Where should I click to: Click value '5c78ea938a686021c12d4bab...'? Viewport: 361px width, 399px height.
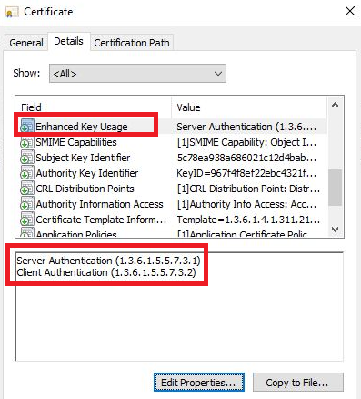pyautogui.click(x=246, y=158)
